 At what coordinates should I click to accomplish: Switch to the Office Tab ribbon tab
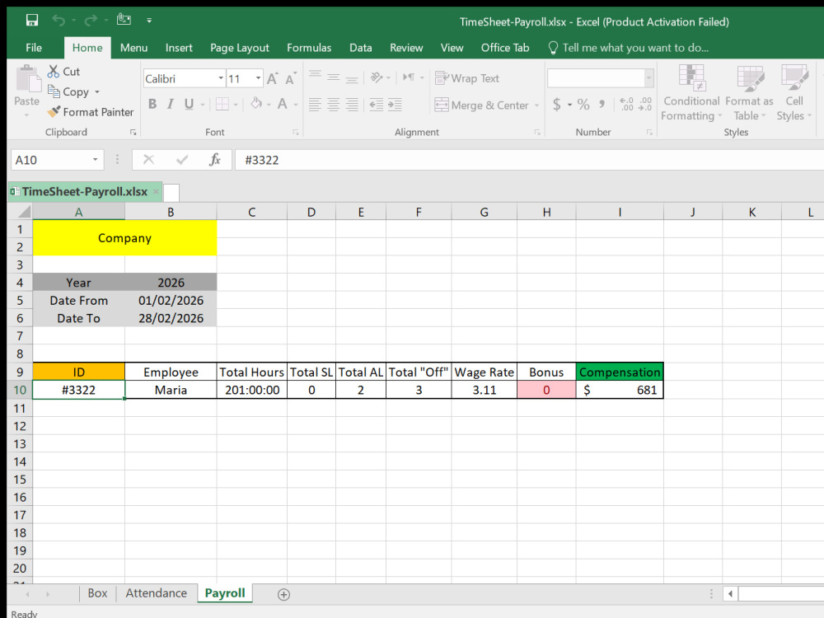click(x=505, y=48)
